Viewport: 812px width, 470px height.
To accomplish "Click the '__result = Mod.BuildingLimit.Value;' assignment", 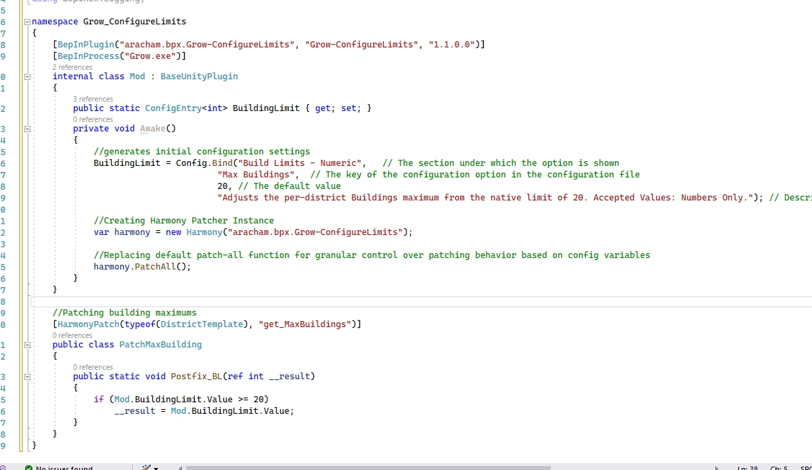I will [204, 411].
